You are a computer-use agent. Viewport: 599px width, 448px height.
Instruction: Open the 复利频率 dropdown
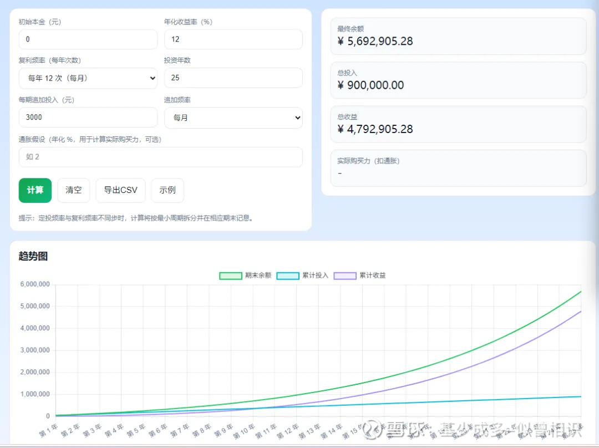88,78
